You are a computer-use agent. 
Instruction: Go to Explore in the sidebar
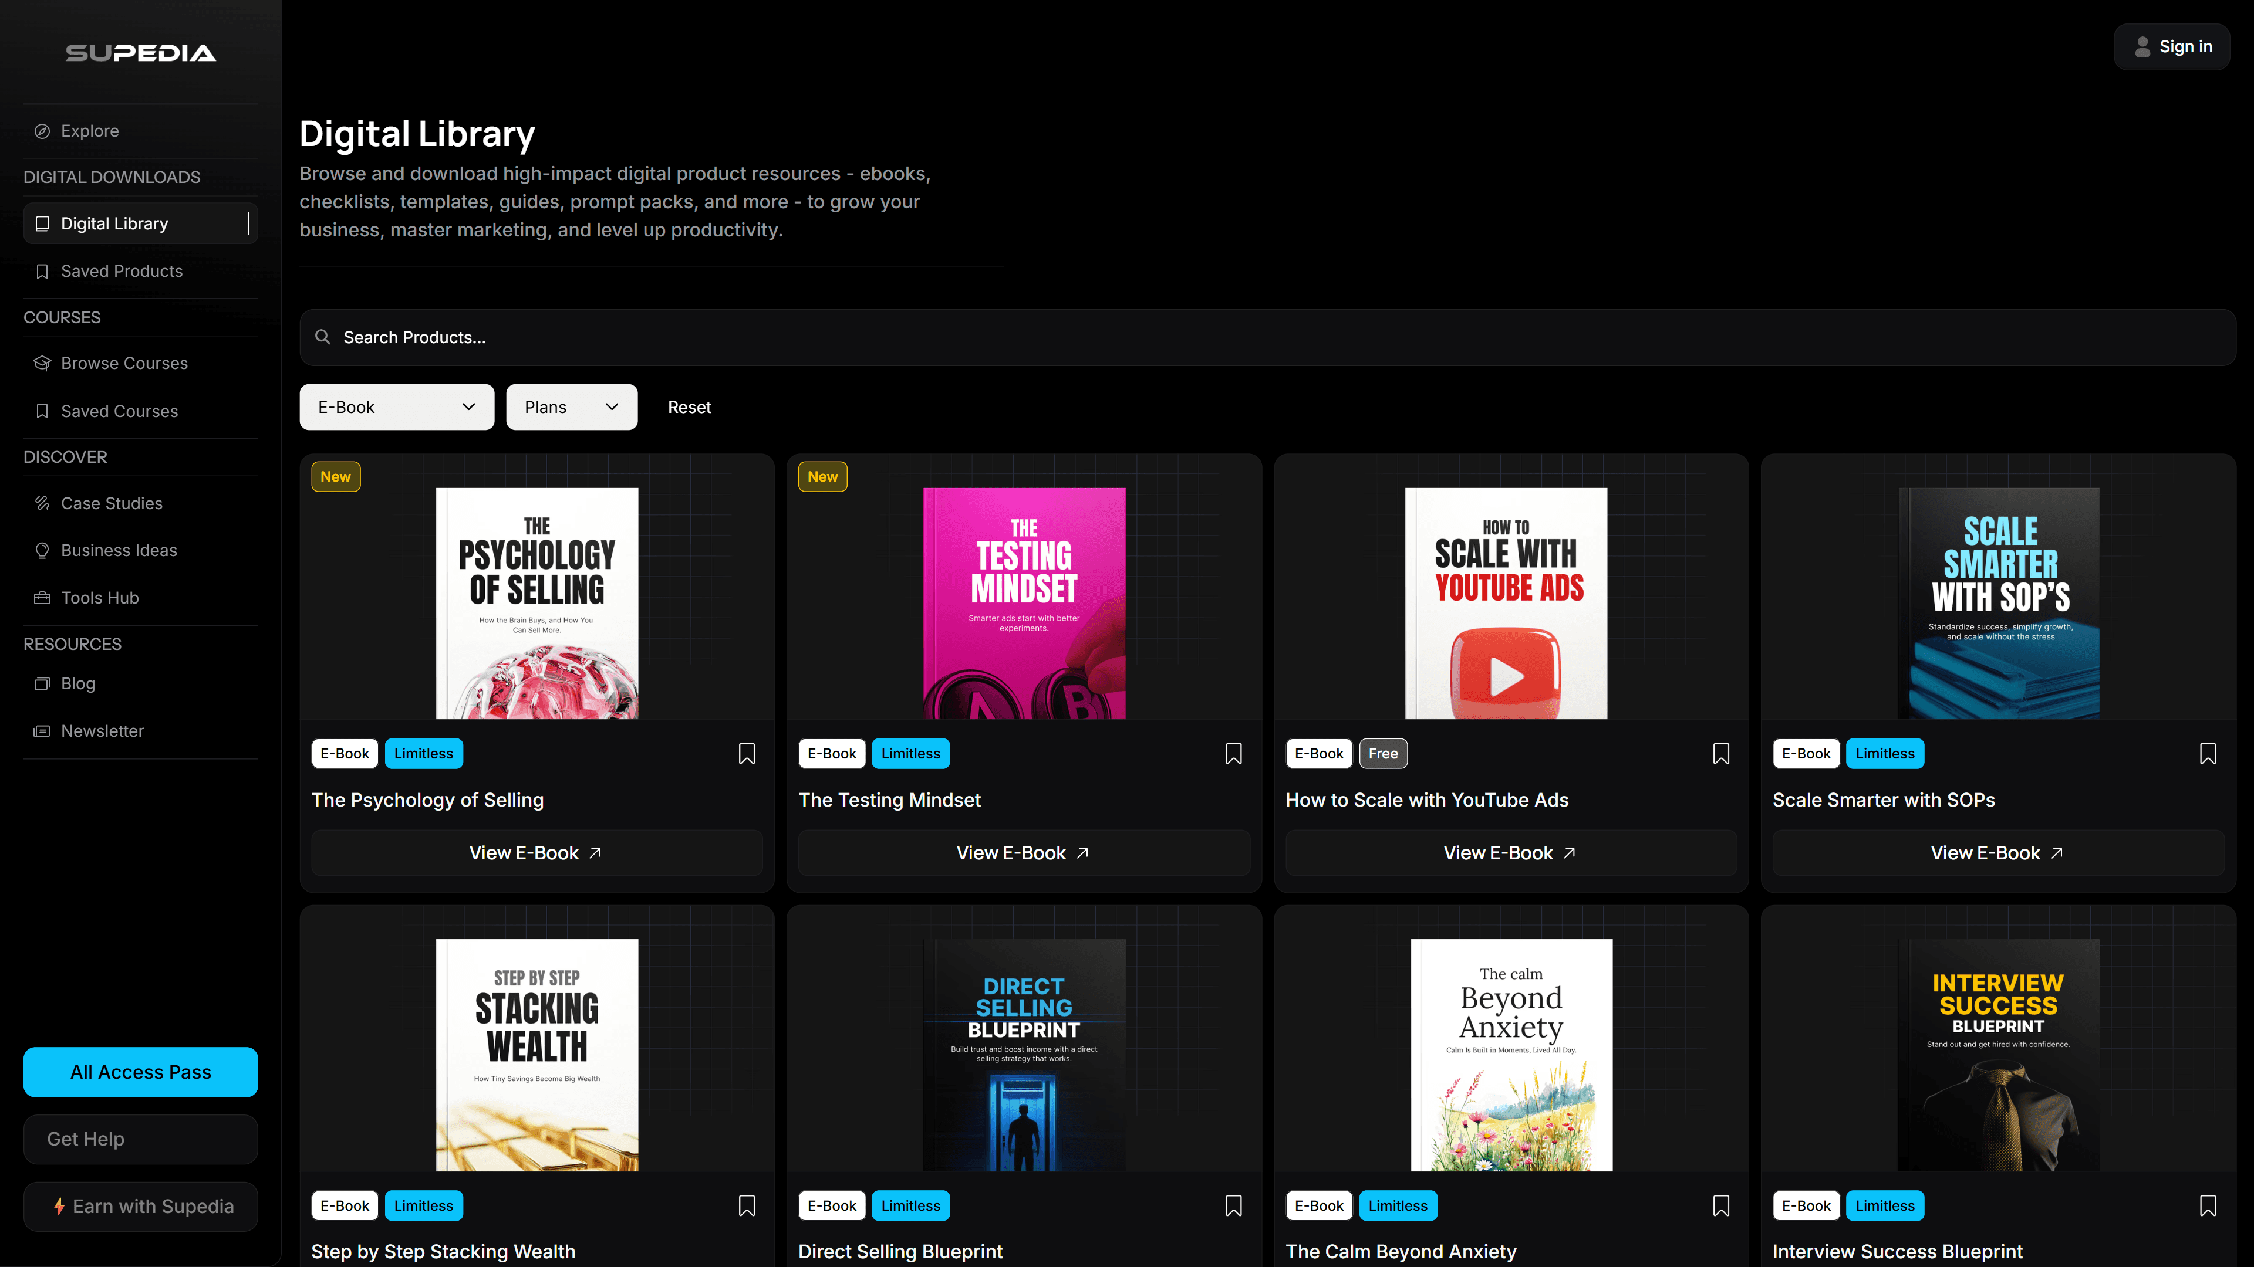(x=141, y=131)
